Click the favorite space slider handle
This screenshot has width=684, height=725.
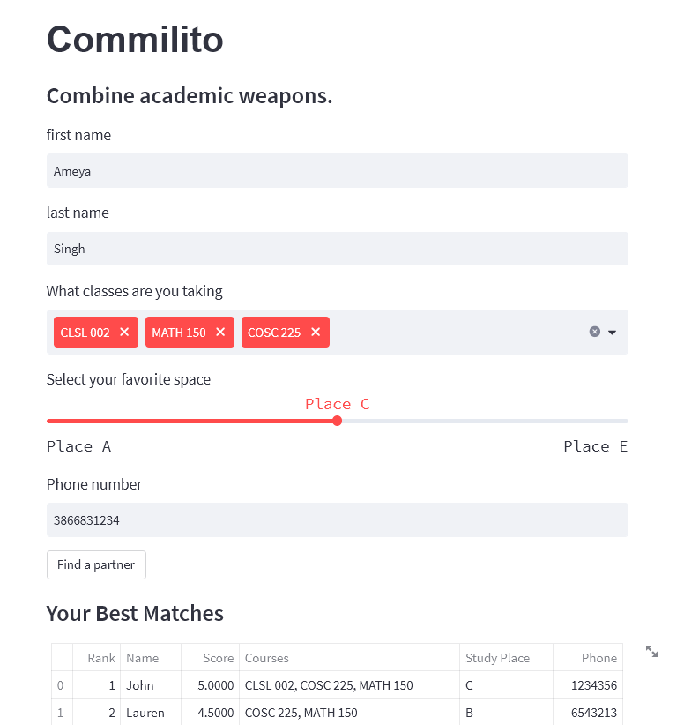(x=338, y=421)
